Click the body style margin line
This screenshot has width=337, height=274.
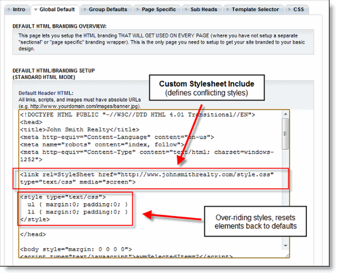coord(76,249)
